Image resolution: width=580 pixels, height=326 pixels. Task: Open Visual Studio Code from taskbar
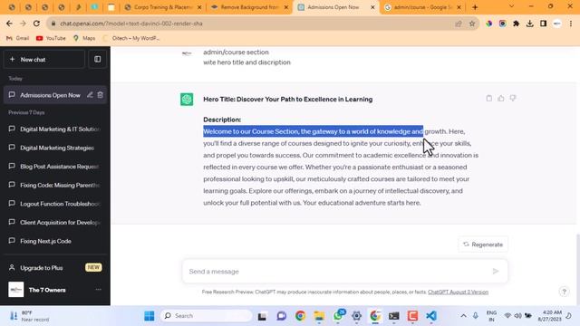click(x=431, y=316)
